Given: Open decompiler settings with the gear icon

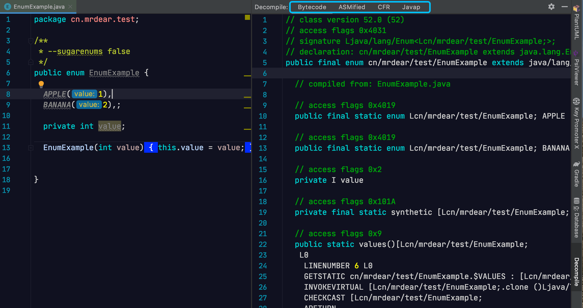Looking at the screenshot, I should click(x=551, y=7).
